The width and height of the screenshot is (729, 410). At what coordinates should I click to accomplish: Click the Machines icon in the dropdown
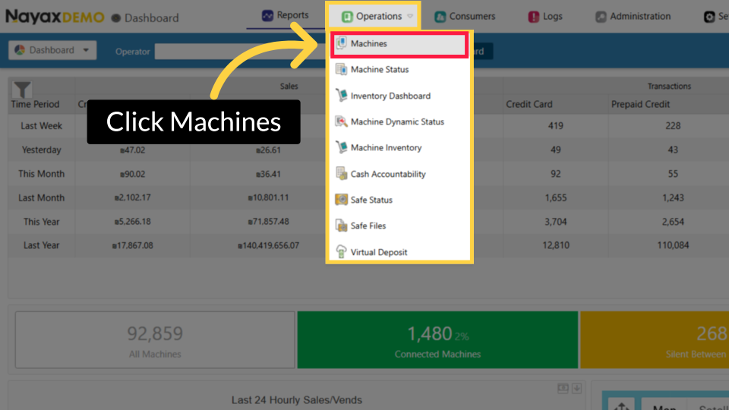pyautogui.click(x=341, y=44)
